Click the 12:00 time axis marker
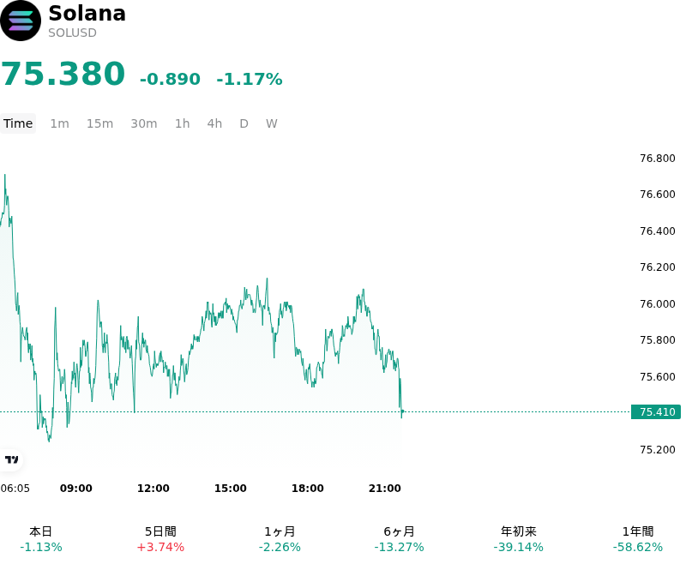 coord(153,489)
